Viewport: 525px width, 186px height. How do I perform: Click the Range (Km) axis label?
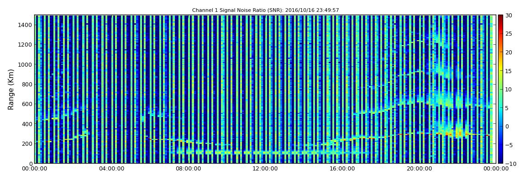11,89
